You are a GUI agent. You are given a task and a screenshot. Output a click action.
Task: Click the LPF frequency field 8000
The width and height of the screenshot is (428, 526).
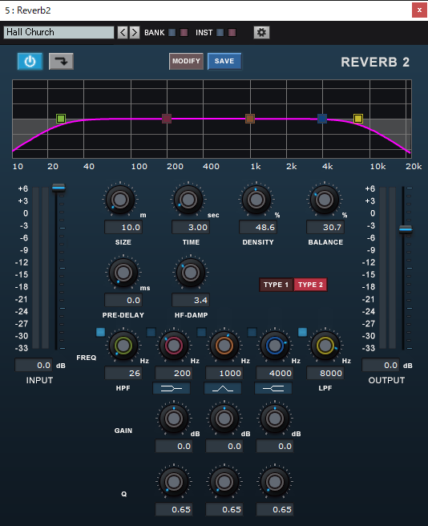coord(325,373)
